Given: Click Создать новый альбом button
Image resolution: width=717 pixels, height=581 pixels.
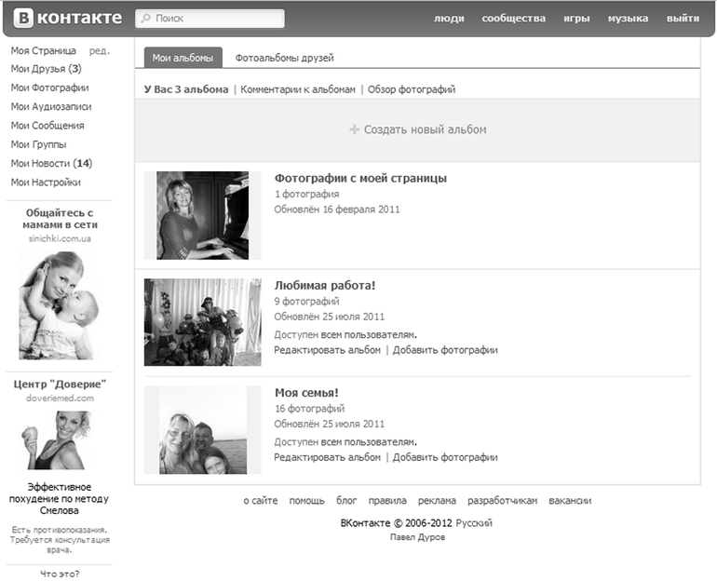Looking at the screenshot, I should [x=417, y=129].
